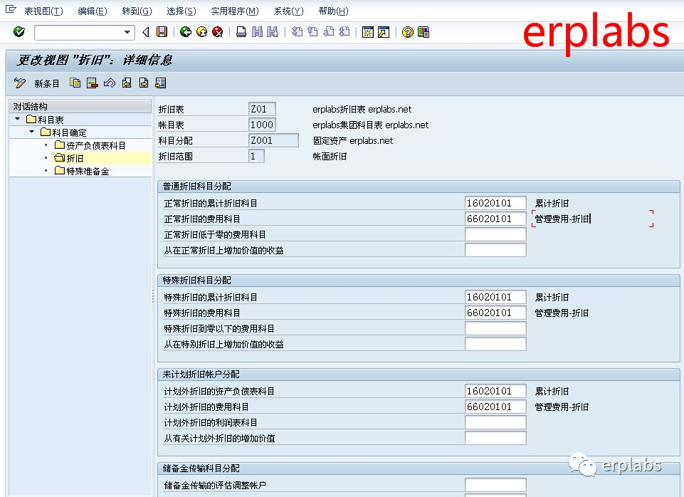Click the Next Entry icon

tap(144, 83)
